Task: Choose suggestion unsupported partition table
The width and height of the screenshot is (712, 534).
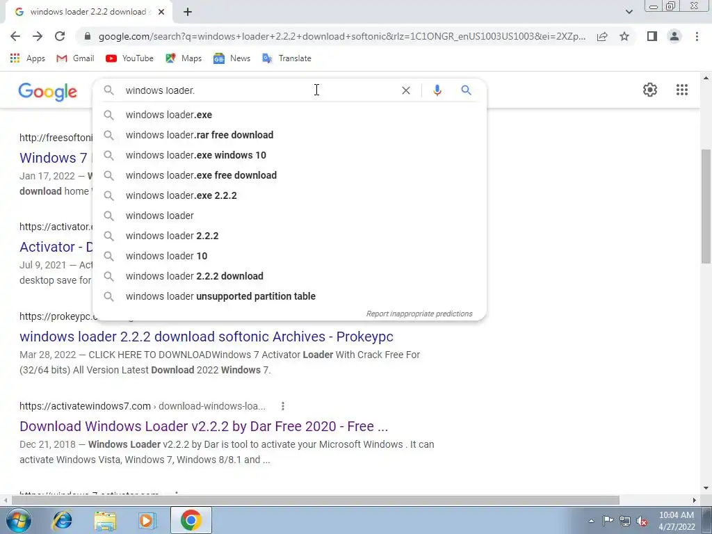Action: (289, 296)
